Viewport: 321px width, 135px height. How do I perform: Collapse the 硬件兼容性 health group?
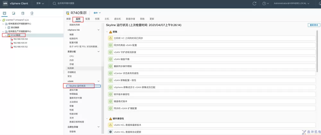click(107, 119)
